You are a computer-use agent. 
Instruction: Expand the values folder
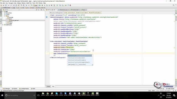(6, 23)
